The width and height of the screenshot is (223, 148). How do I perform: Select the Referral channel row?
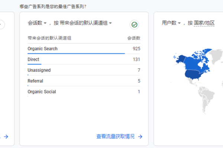(x=84, y=81)
